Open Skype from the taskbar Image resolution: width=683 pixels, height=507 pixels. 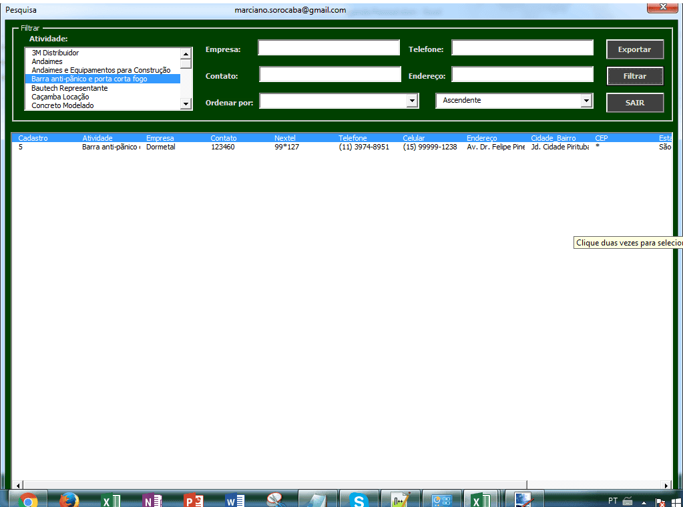359,500
